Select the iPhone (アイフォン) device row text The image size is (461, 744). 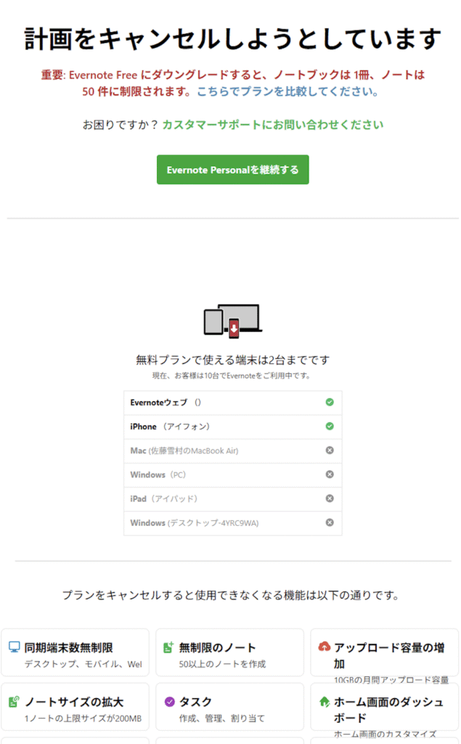[x=171, y=426]
